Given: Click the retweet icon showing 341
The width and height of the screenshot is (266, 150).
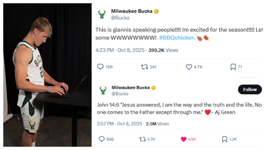Looking at the screenshot, I should (x=145, y=67).
